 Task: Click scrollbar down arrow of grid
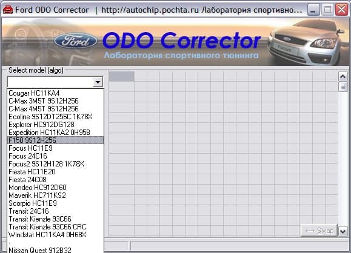click(x=343, y=231)
